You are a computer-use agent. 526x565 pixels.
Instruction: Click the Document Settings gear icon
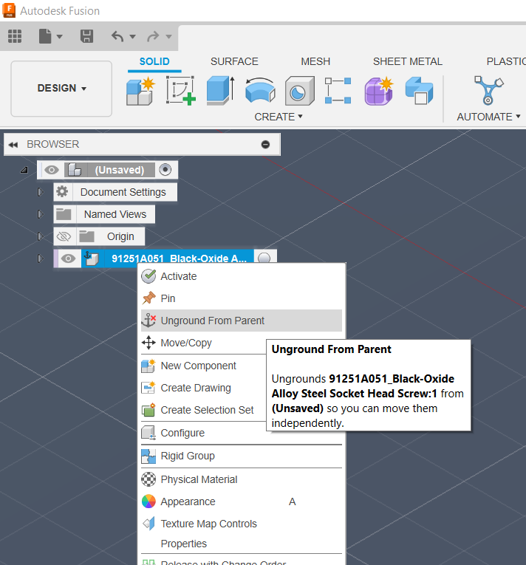pos(62,192)
